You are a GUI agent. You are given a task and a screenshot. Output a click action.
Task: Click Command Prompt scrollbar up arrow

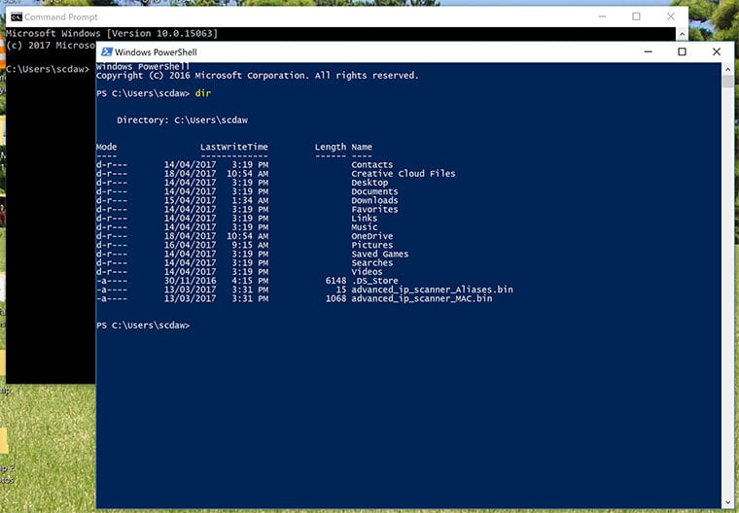(682, 34)
